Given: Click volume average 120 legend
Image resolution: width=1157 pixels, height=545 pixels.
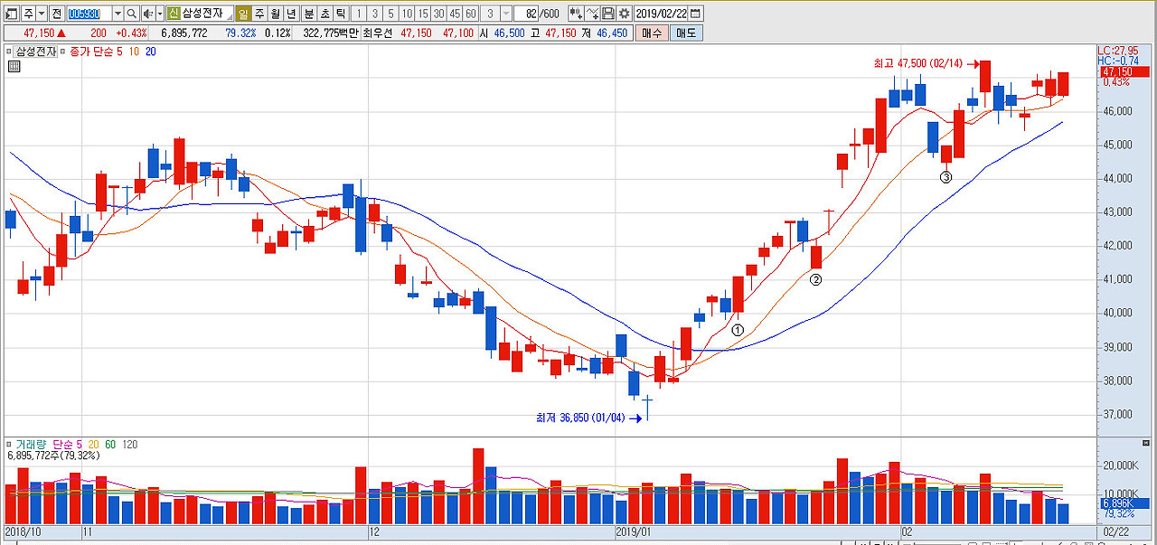Looking at the screenshot, I should tap(130, 445).
